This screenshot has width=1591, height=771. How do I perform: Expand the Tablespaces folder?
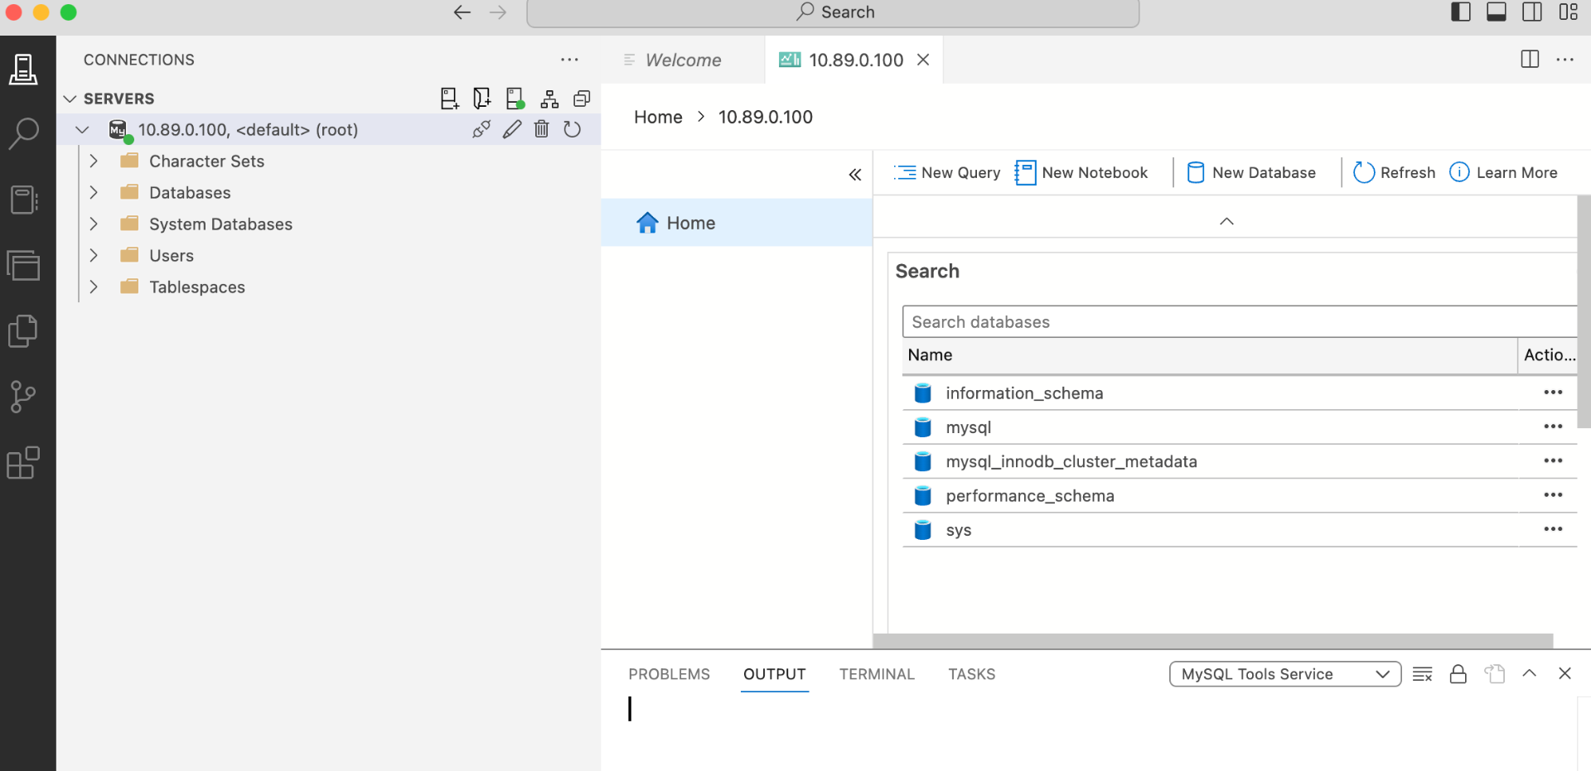tap(94, 287)
